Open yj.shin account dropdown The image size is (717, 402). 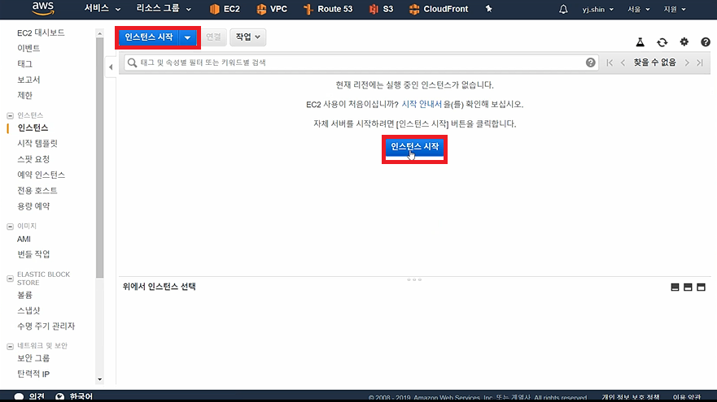597,9
